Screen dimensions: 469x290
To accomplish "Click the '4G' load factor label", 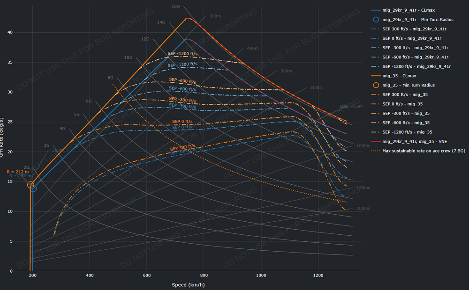I will [x=62, y=129].
